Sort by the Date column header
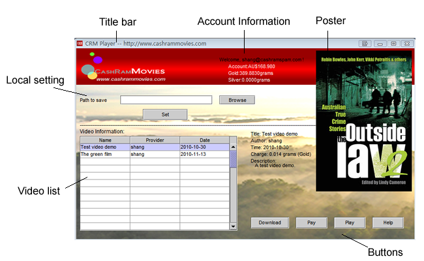This screenshot has height=261, width=424. [x=204, y=140]
